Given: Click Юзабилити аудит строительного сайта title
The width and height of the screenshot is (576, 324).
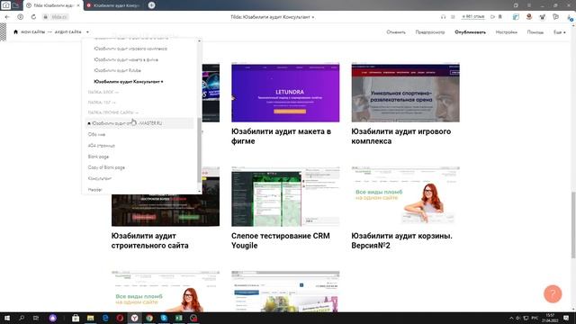Looking at the screenshot, I should [150, 240].
